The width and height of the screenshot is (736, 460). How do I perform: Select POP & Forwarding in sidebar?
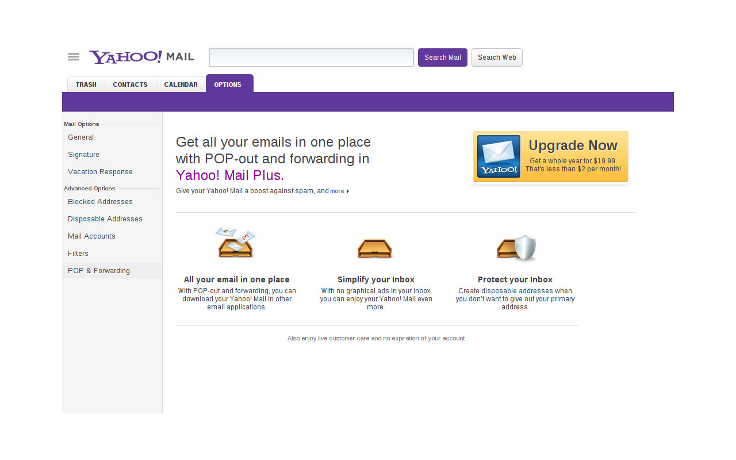tap(112, 271)
